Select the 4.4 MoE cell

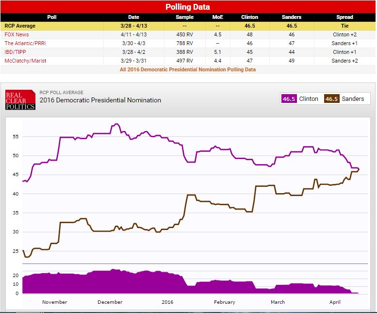(x=217, y=61)
